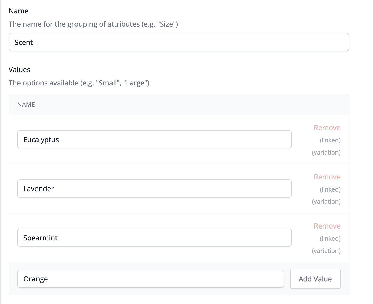Click the (linked) text next to Spearmint
The width and height of the screenshot is (373, 304).
(330, 238)
